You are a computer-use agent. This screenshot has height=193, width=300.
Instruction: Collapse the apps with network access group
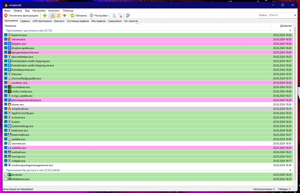click(x=290, y=31)
